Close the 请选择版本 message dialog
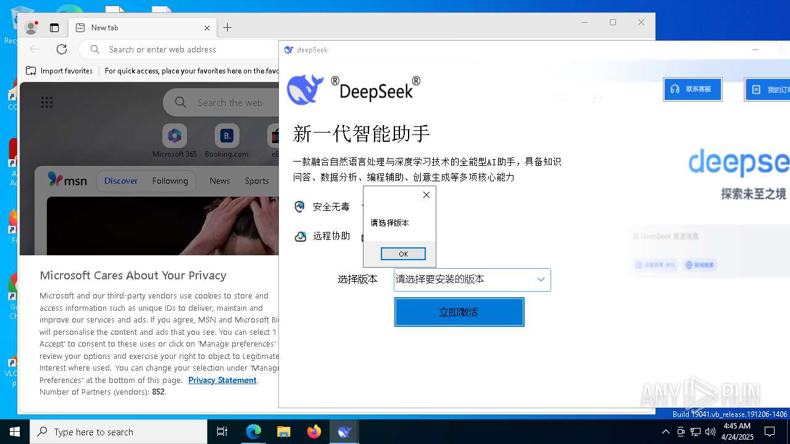 [426, 195]
